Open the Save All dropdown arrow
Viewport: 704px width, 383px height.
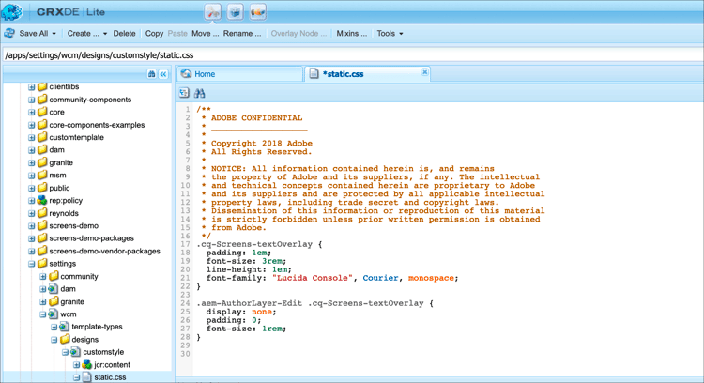pos(54,34)
